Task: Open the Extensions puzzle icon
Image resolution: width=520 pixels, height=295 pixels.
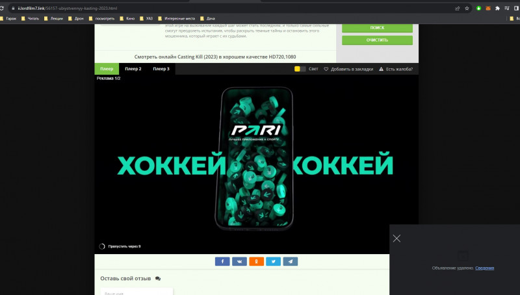Action: pos(497,8)
